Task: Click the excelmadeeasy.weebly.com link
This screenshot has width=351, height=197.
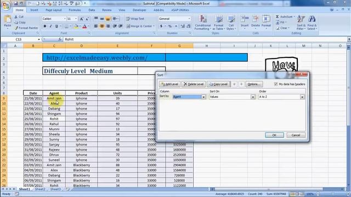Action: point(97,57)
